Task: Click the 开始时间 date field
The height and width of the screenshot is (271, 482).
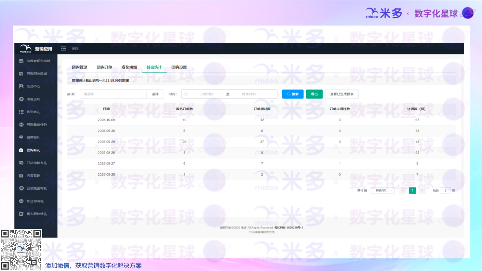Action: point(207,94)
